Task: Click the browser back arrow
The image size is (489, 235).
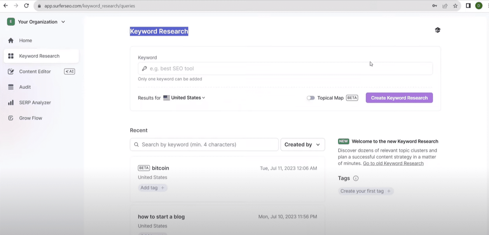Action: (x=5, y=6)
